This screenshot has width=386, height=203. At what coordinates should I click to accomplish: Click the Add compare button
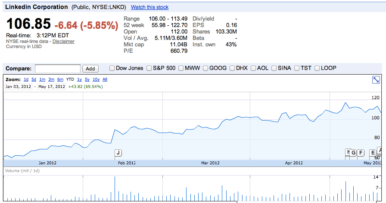90,69
